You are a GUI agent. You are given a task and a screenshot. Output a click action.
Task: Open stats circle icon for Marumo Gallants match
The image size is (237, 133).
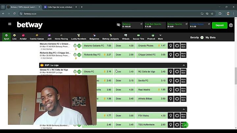click(177, 46)
